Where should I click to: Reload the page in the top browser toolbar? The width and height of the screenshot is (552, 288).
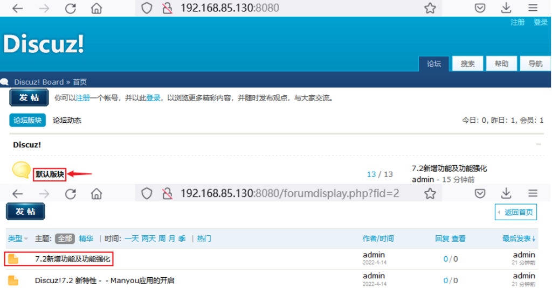(71, 8)
